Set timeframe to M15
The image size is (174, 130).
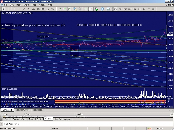pos(125,9)
